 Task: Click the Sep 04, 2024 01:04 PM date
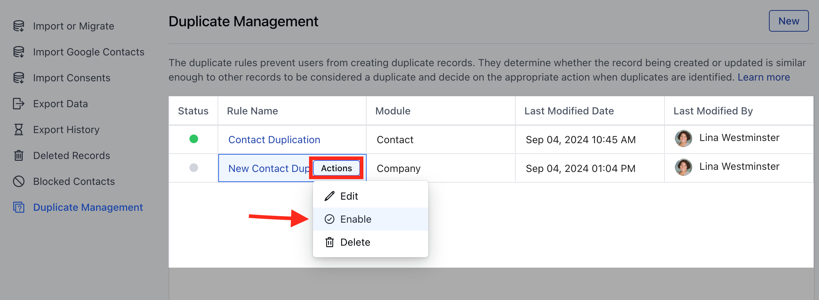581,168
